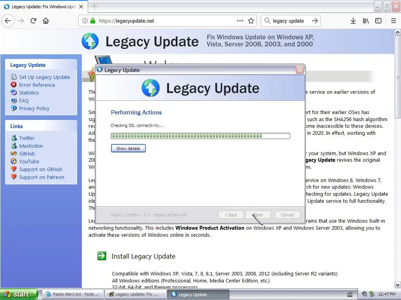The image size is (401, 300).
Task: Toggle the browser sidebar view
Action: [x=378, y=21]
